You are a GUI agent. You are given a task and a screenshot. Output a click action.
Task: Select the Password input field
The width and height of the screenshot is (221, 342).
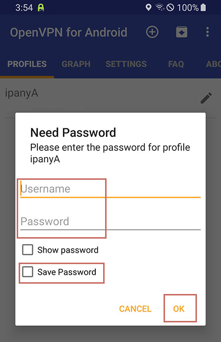(x=110, y=221)
